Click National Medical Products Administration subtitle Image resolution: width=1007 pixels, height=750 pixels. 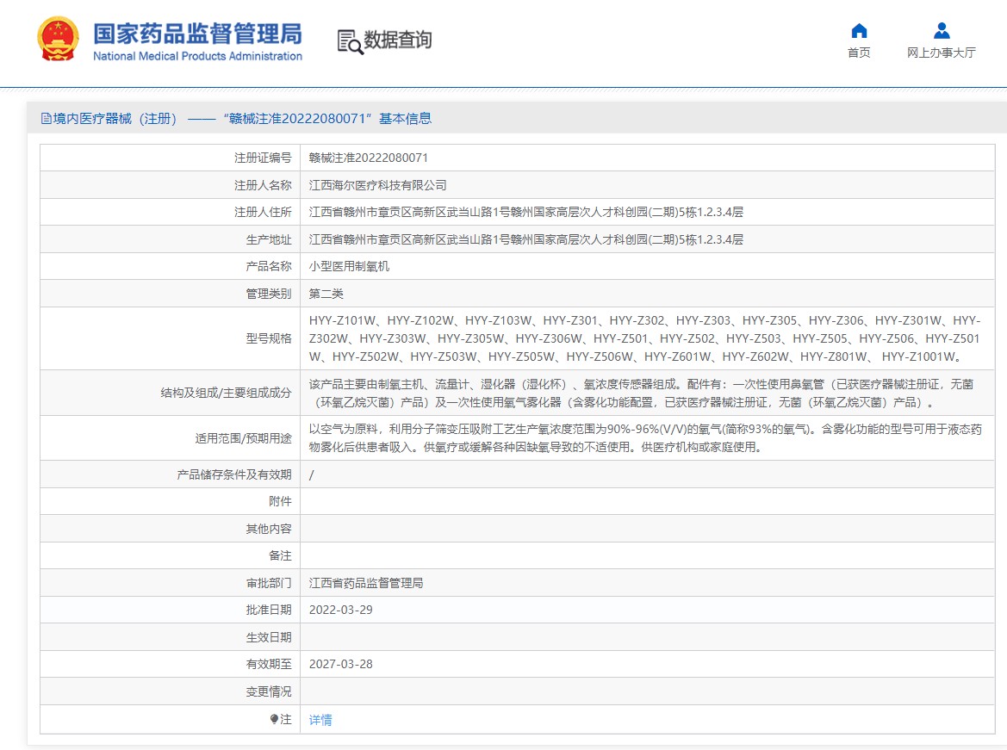point(198,57)
